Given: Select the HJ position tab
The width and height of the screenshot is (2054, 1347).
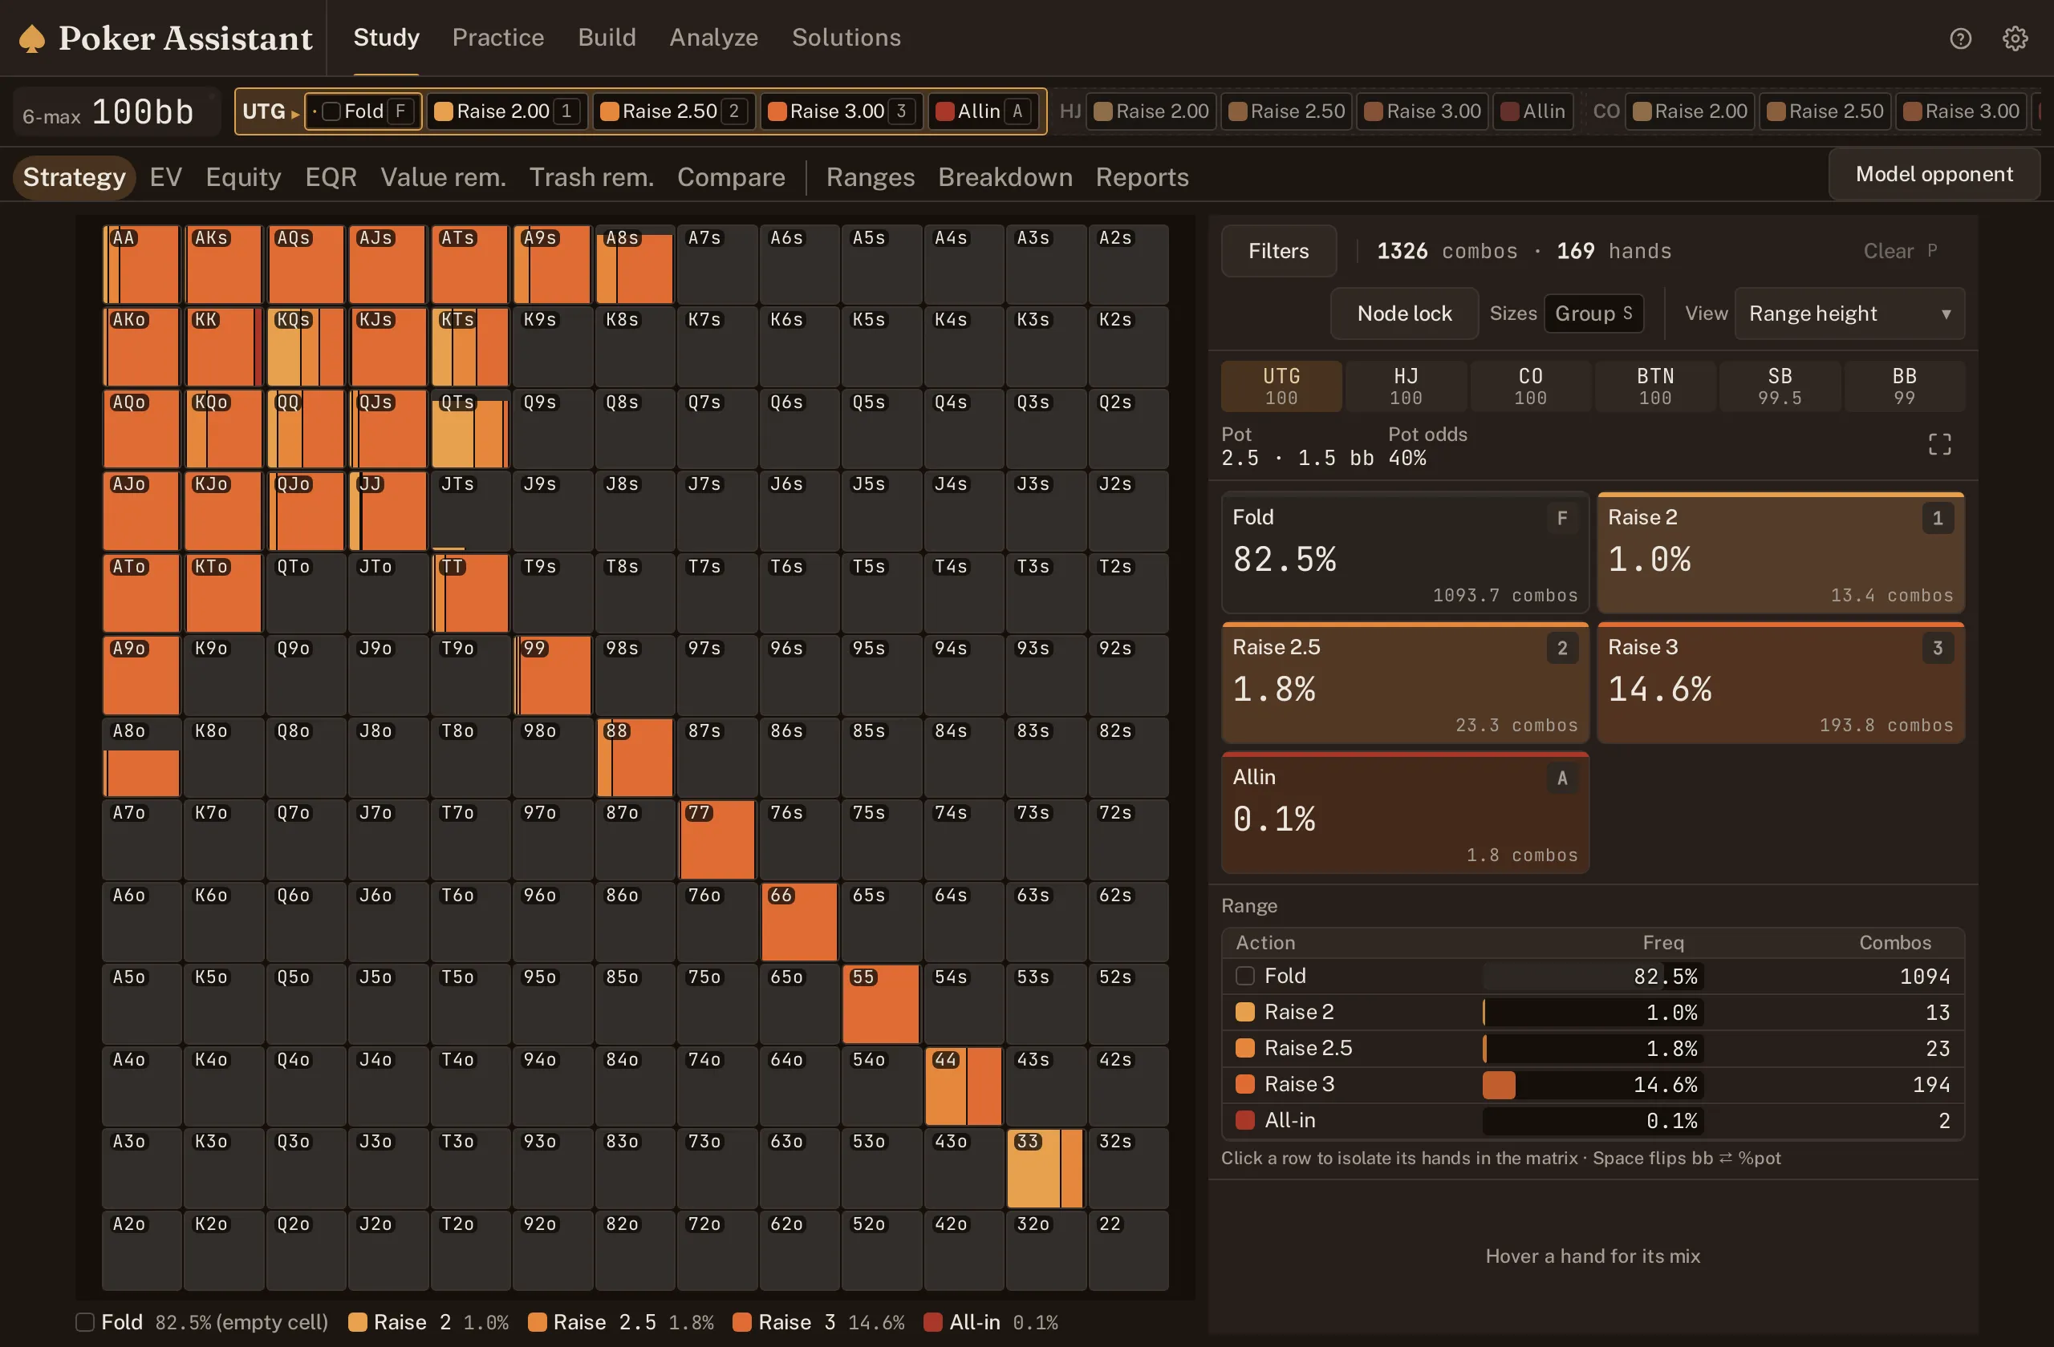Looking at the screenshot, I should pos(1406,386).
